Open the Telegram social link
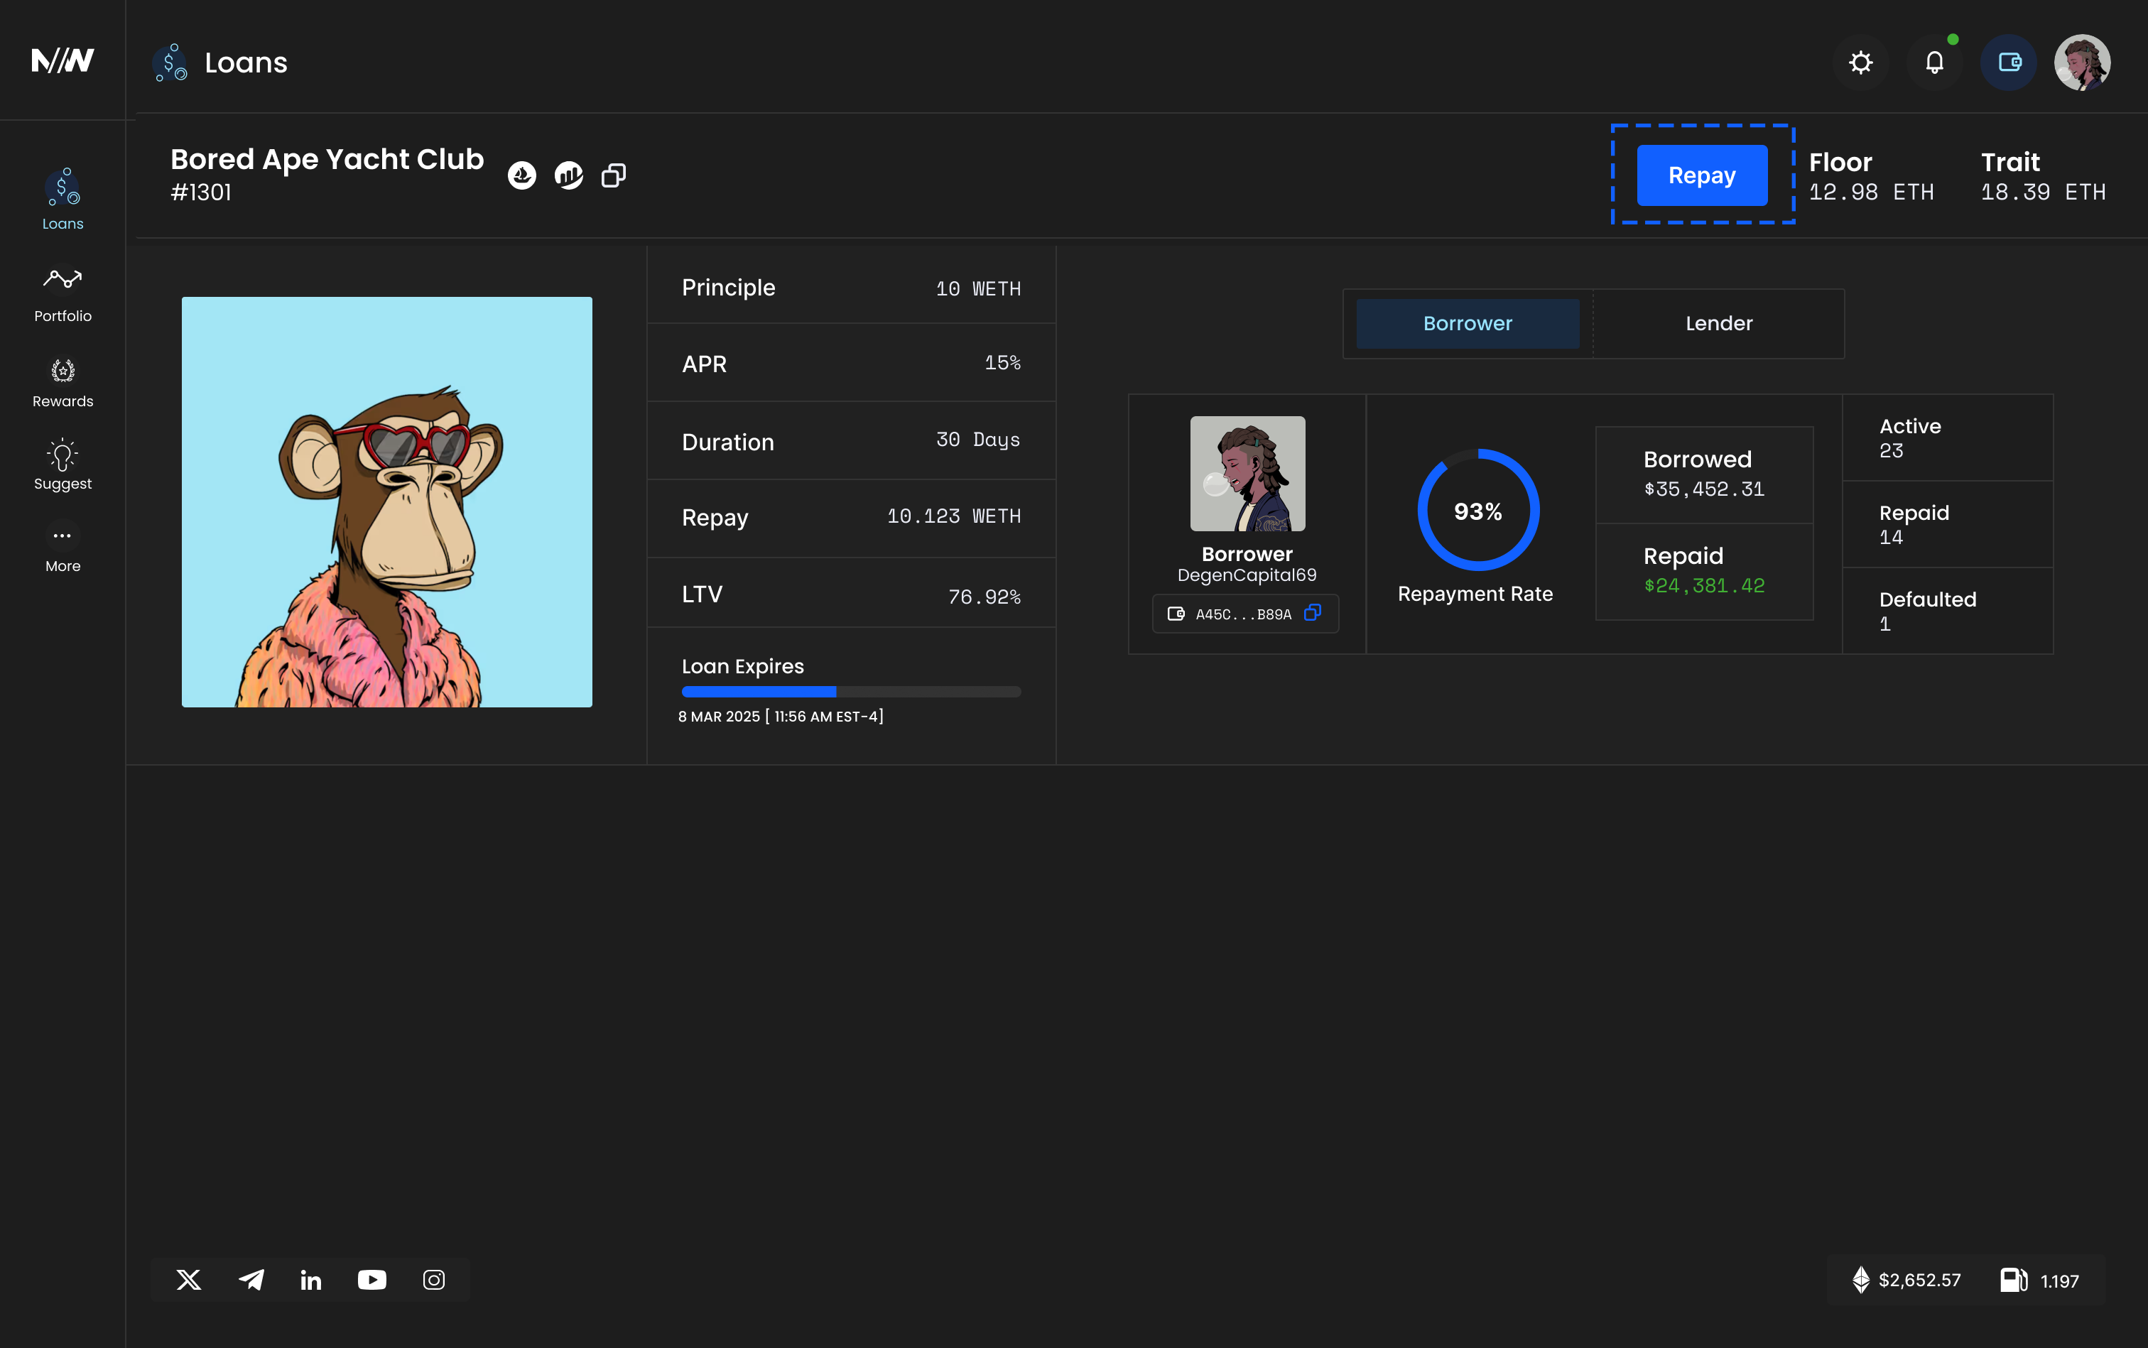The height and width of the screenshot is (1348, 2148). (251, 1281)
